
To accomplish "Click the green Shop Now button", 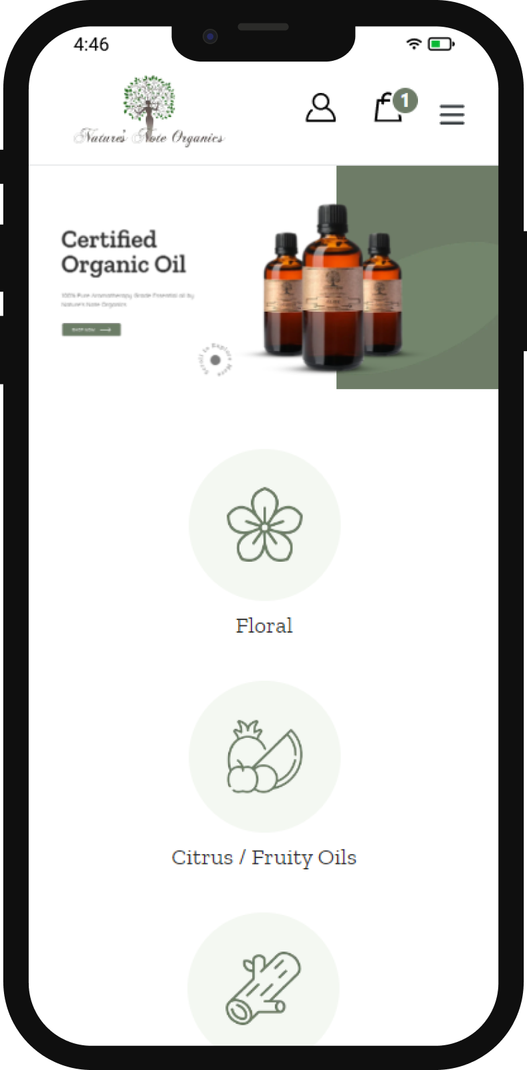I will click(x=91, y=330).
